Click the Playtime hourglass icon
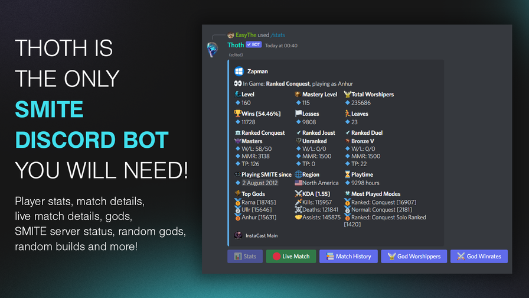The image size is (529, 298). [x=348, y=174]
